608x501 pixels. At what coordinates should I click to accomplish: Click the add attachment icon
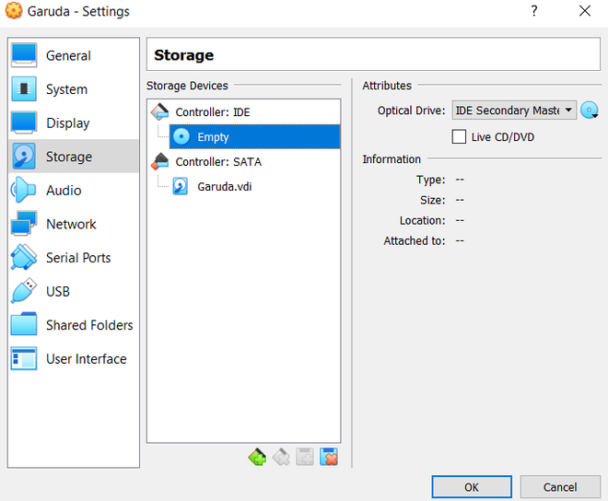click(305, 457)
